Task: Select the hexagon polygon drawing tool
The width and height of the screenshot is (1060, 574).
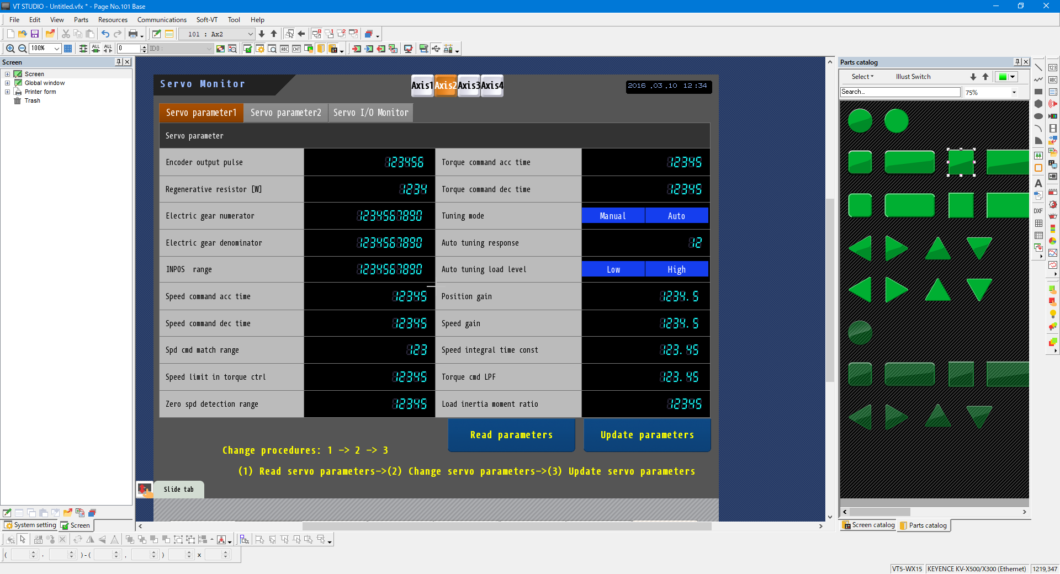Action: point(1038,104)
